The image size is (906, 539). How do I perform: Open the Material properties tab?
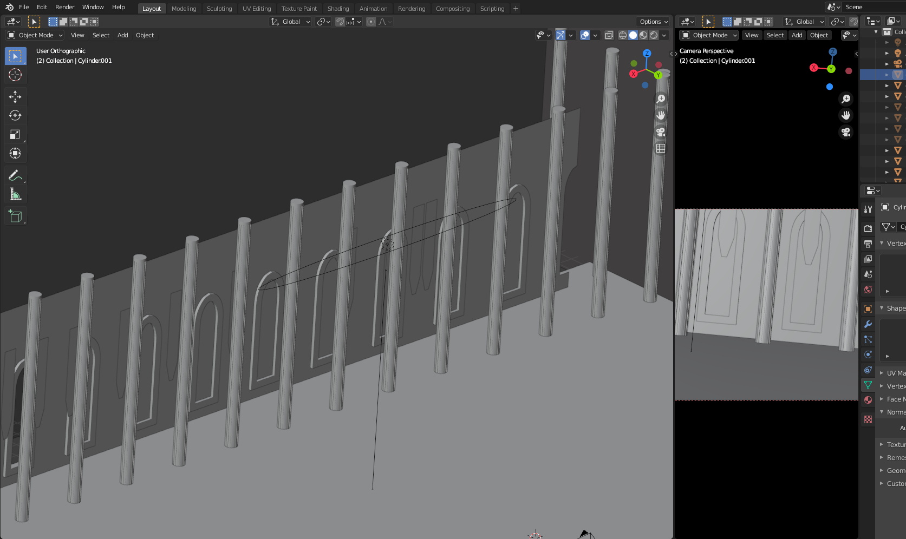[868, 400]
